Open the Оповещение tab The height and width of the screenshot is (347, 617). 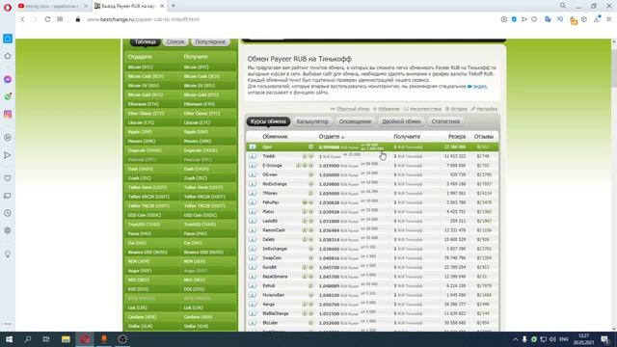pyautogui.click(x=355, y=121)
